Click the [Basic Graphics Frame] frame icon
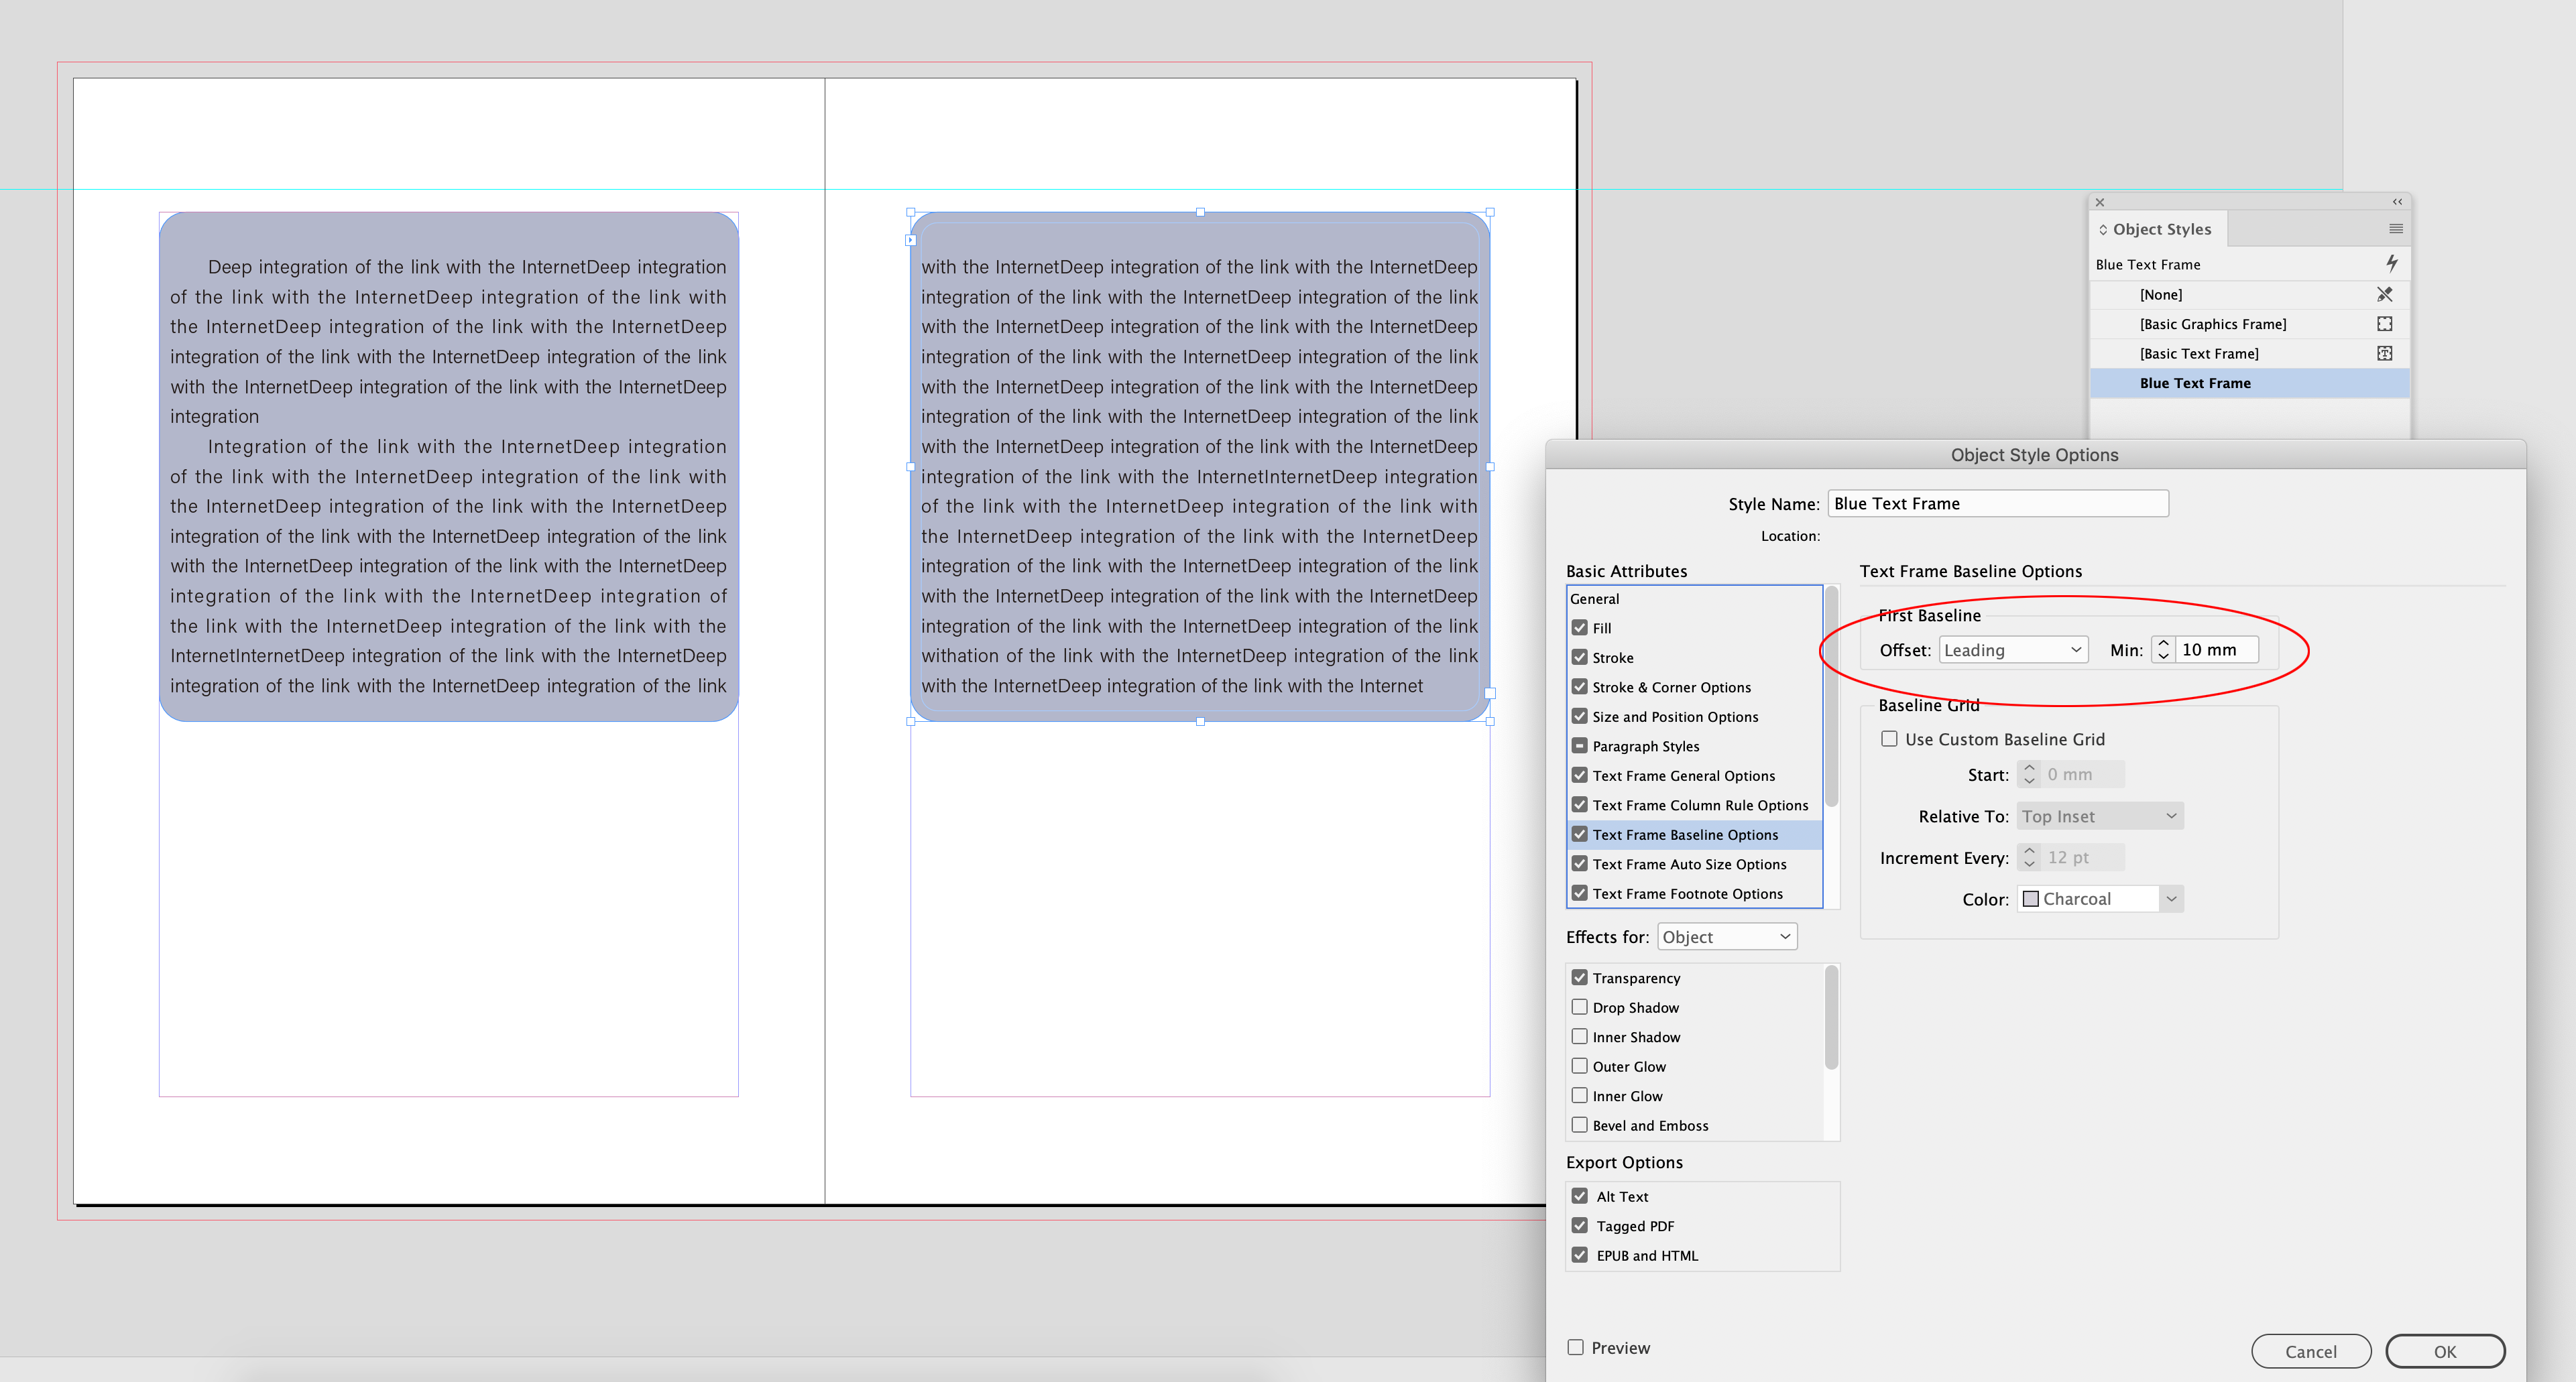2576x1382 pixels. [2385, 324]
